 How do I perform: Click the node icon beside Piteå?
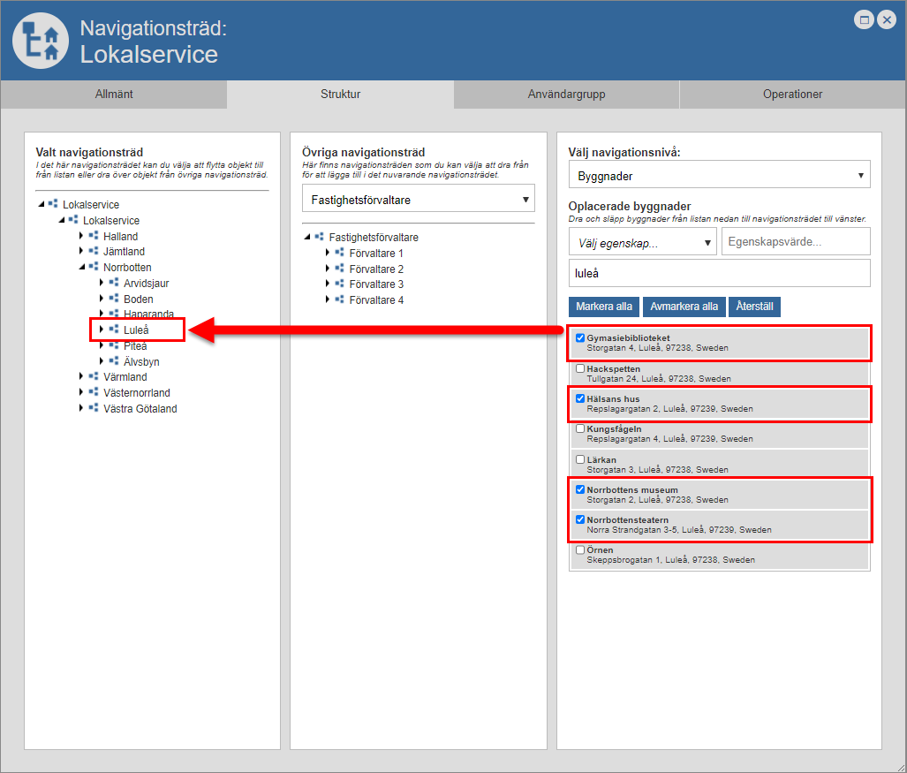point(114,345)
